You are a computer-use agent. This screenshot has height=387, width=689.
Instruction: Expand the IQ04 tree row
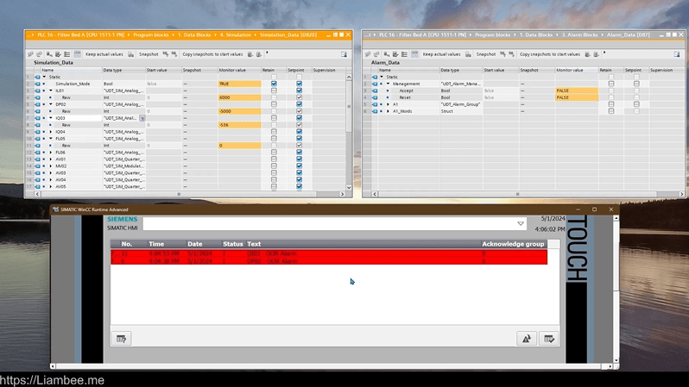(51, 132)
